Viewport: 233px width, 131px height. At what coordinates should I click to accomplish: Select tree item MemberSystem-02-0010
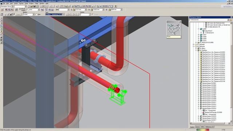tap(209, 101)
